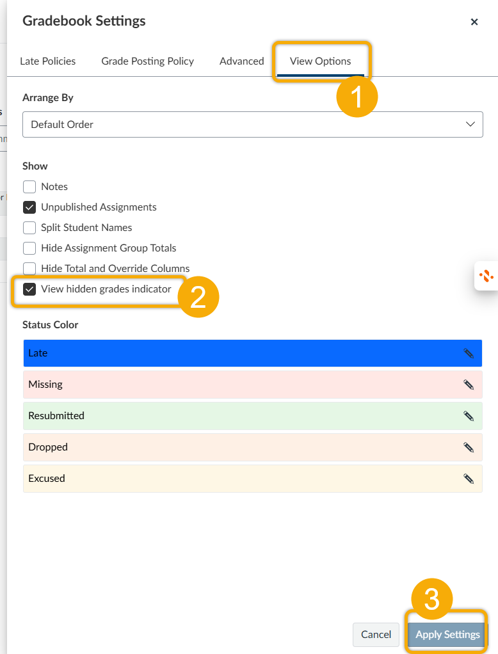Close the Gradebook Settings dialog
Viewport: 498px width, 654px height.
[x=474, y=22]
